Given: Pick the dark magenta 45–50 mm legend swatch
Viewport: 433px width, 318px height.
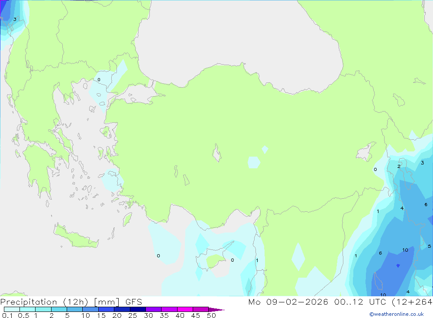Looking at the screenshot, I should 200,309.
